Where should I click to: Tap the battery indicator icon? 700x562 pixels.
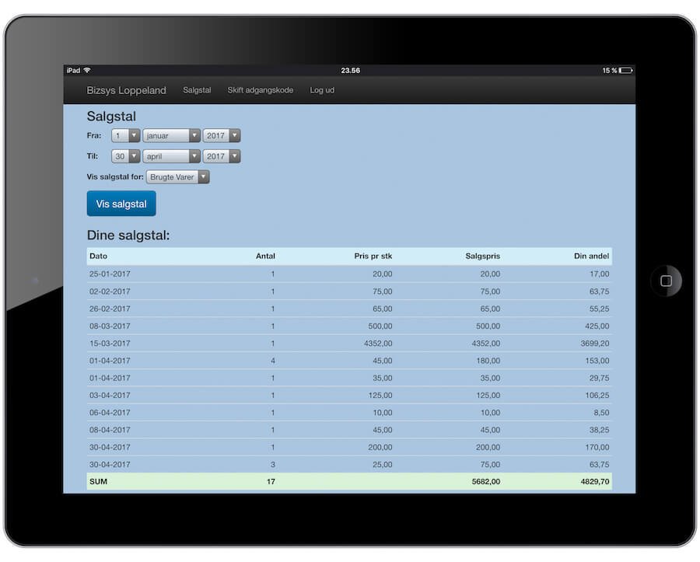pos(625,71)
